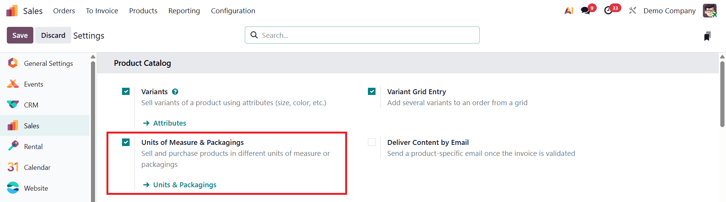Enable Deliver Content by Email checkbox

pos(372,142)
